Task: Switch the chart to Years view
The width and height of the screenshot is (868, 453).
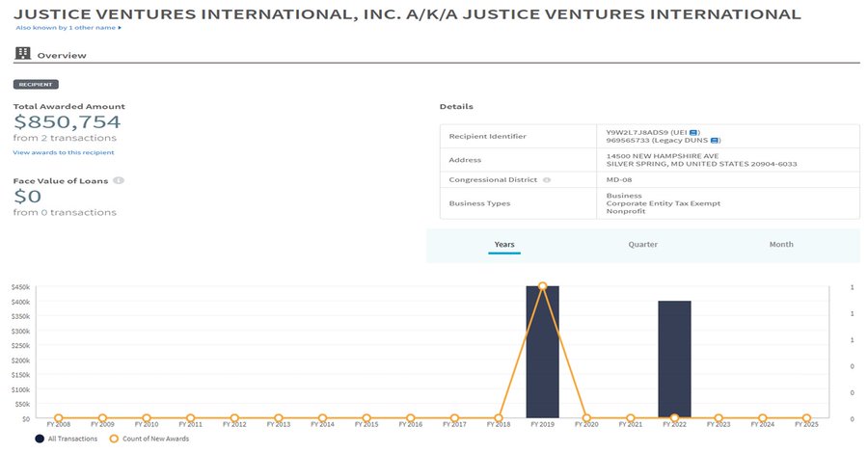Action: 503,245
